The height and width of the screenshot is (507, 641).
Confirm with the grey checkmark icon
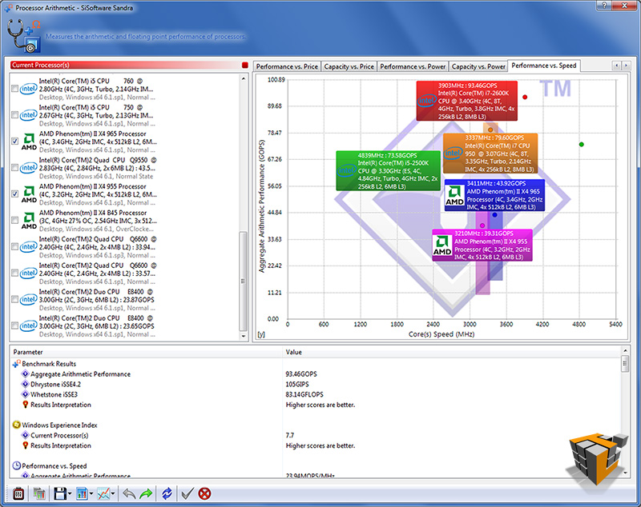pyautogui.click(x=187, y=493)
